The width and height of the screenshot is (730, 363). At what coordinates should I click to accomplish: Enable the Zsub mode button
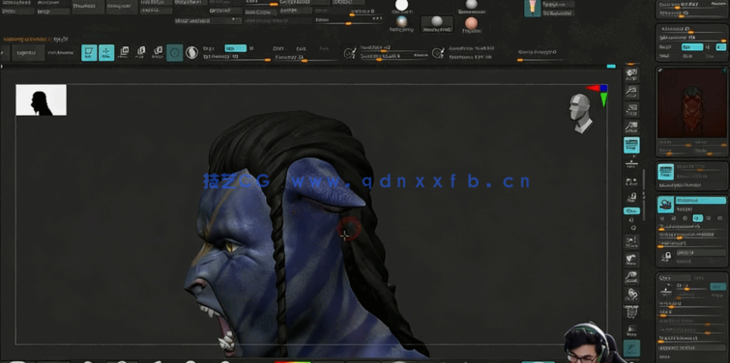click(x=302, y=48)
